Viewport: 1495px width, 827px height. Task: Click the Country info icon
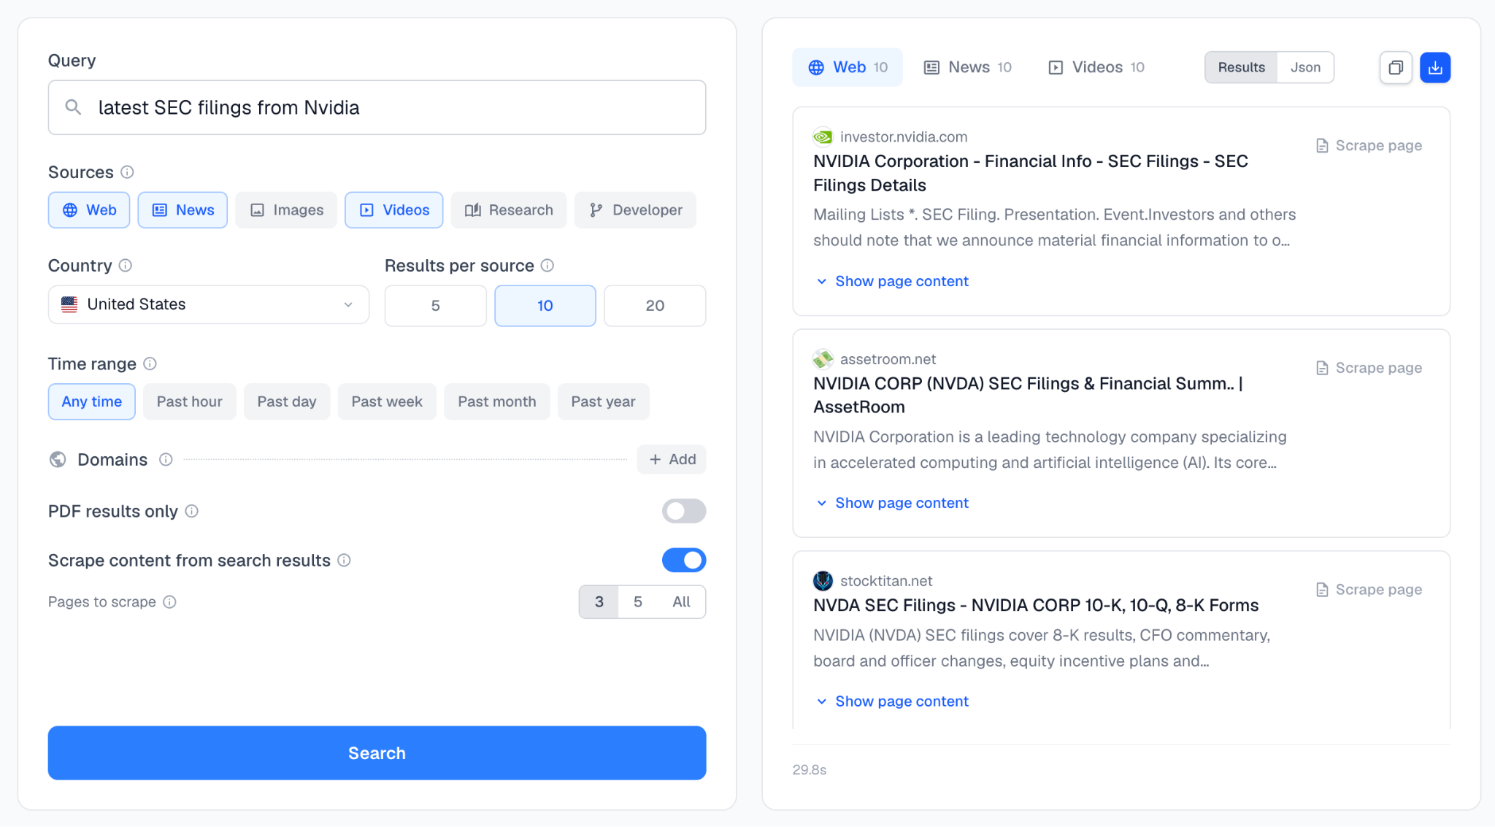[x=126, y=266]
